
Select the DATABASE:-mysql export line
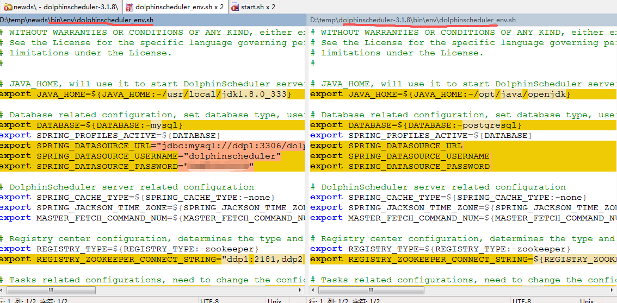coord(152,125)
